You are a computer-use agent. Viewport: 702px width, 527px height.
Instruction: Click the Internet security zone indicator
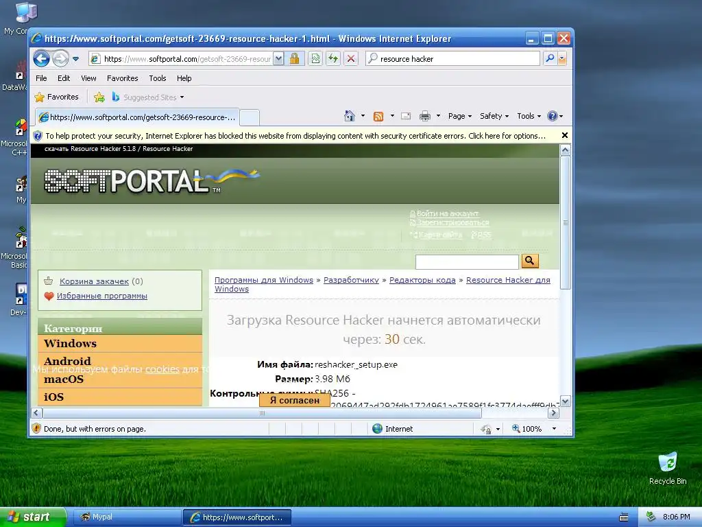(x=393, y=429)
